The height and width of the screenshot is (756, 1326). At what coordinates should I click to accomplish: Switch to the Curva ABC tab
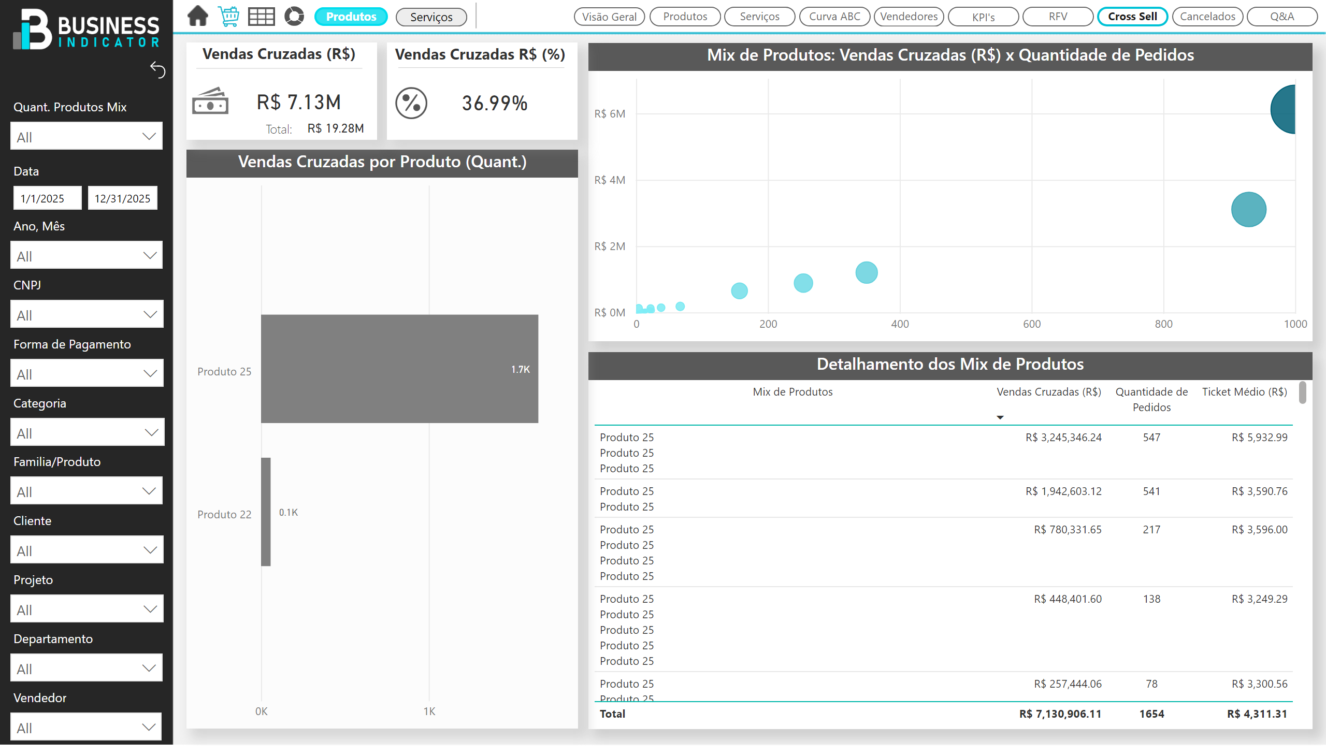[834, 17]
